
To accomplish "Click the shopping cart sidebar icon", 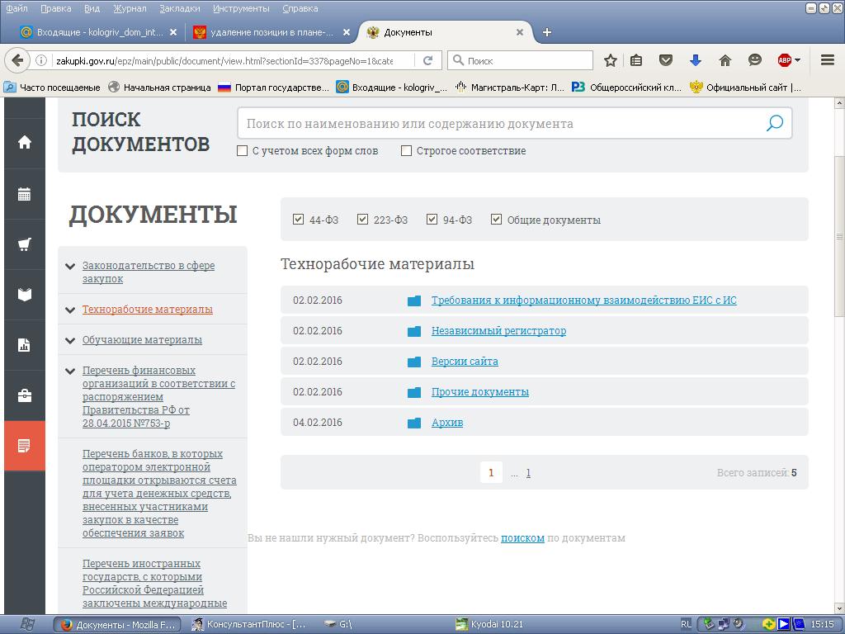I will [x=25, y=244].
